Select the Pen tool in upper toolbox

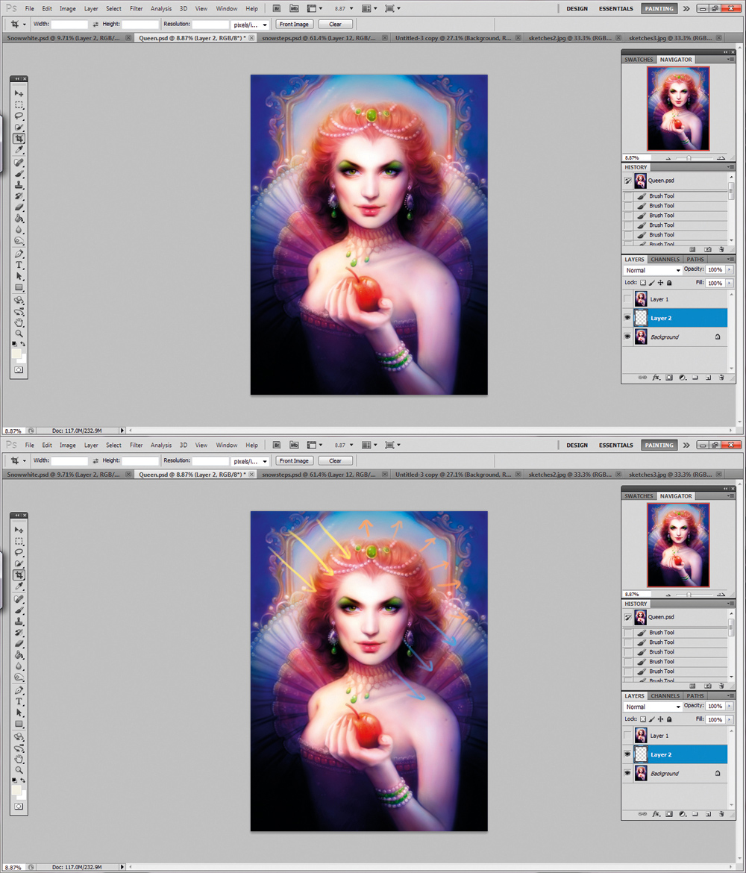19,254
